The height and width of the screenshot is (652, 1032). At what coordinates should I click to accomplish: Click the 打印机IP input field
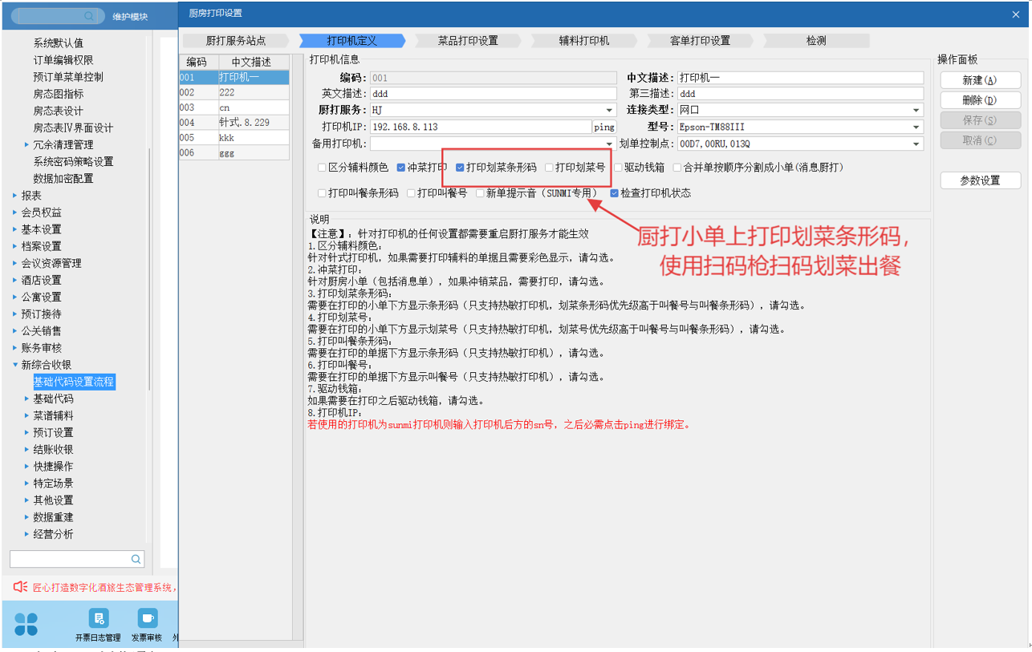point(480,127)
